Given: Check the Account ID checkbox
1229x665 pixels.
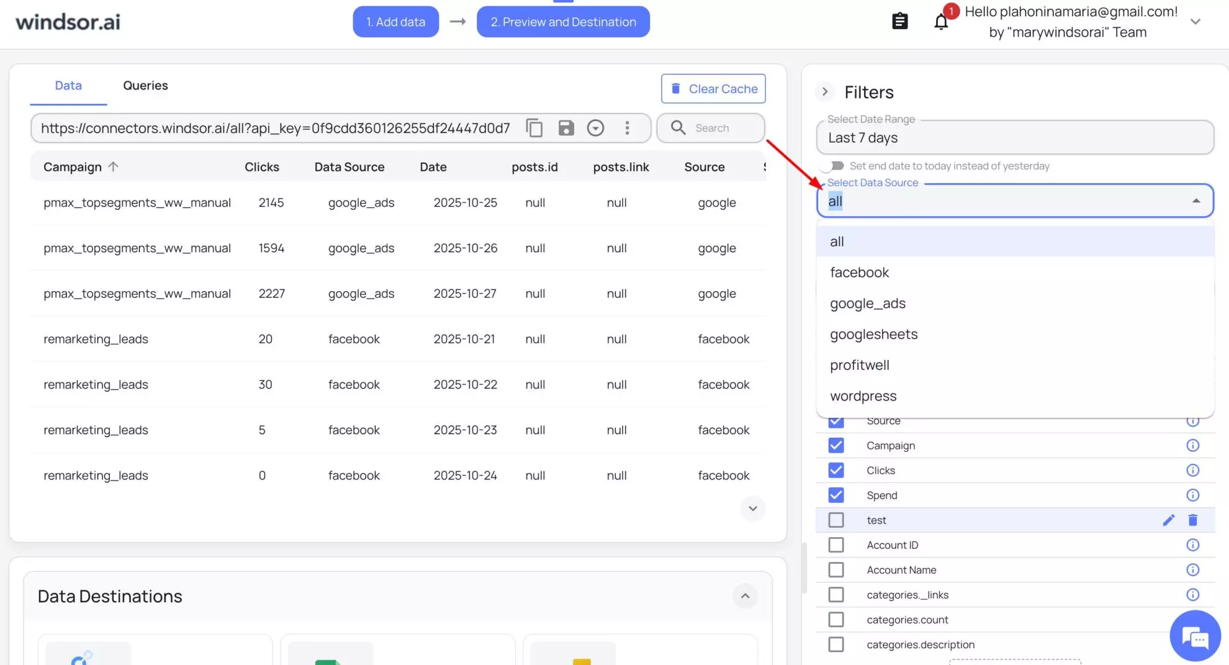Looking at the screenshot, I should coord(836,545).
